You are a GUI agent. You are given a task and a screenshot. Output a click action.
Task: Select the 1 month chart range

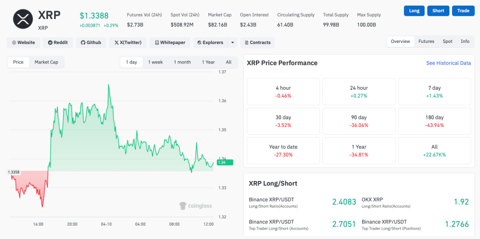(182, 62)
